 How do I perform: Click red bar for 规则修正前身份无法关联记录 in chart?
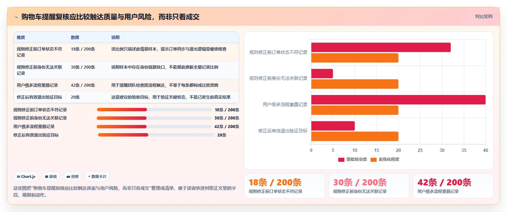coord(322,74)
